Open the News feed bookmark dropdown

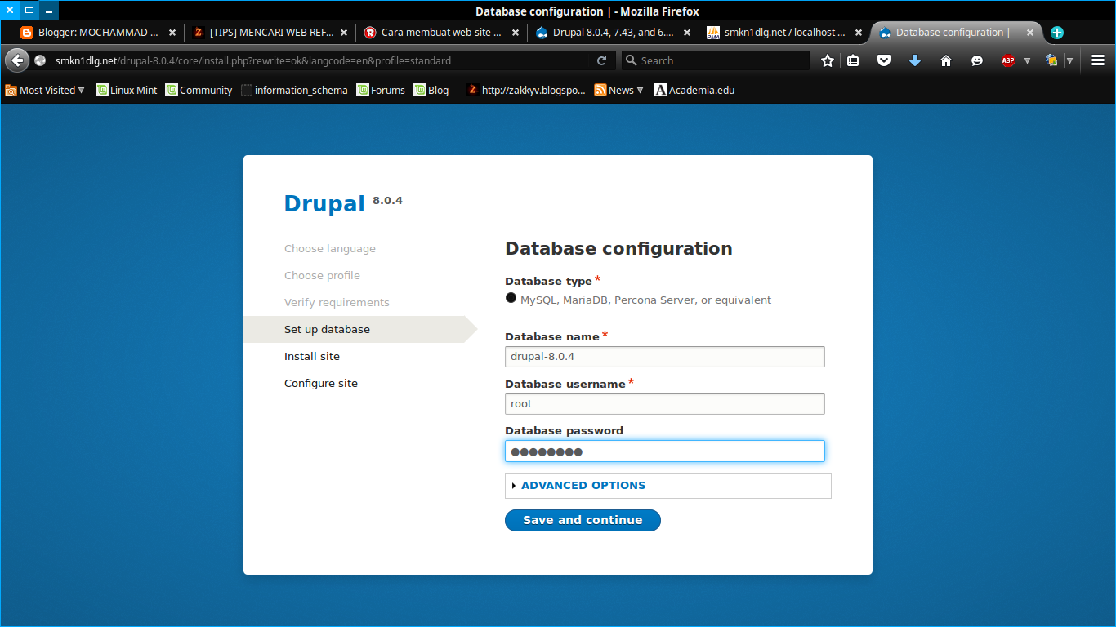tap(619, 90)
